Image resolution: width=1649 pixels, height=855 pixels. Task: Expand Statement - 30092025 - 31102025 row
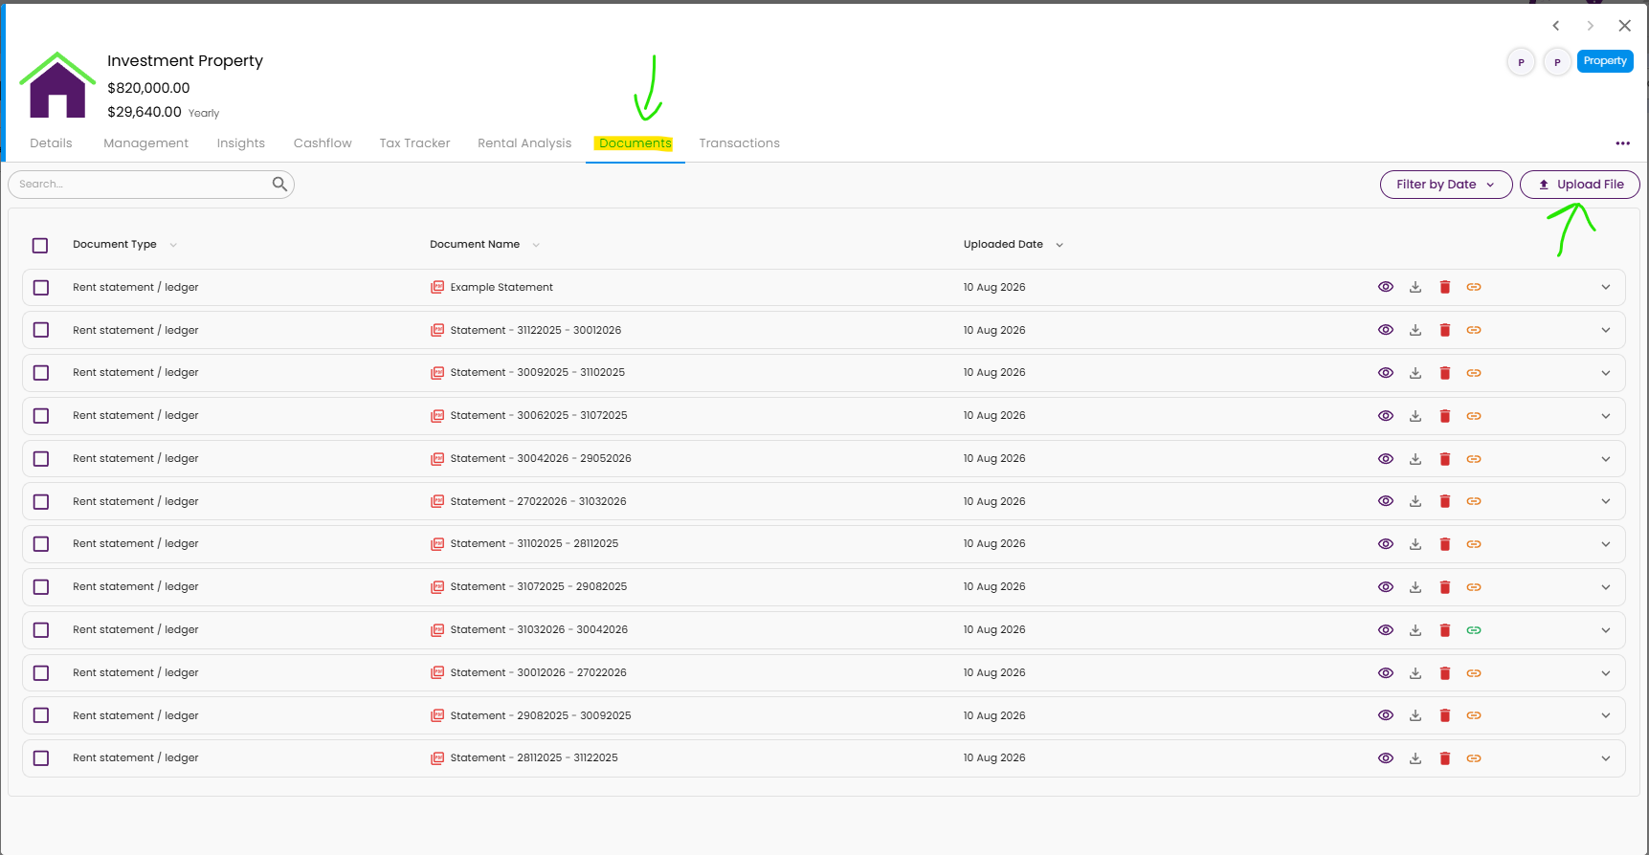(1606, 373)
